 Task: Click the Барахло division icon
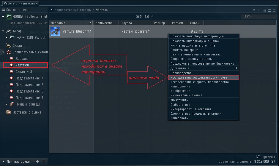click(x=12, y=59)
